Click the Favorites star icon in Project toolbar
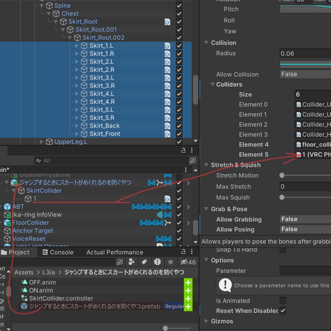This screenshot has height=331, width=331. coord(170,262)
